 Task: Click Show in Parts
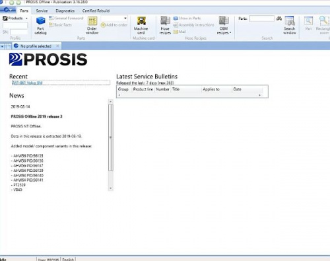(x=187, y=18)
